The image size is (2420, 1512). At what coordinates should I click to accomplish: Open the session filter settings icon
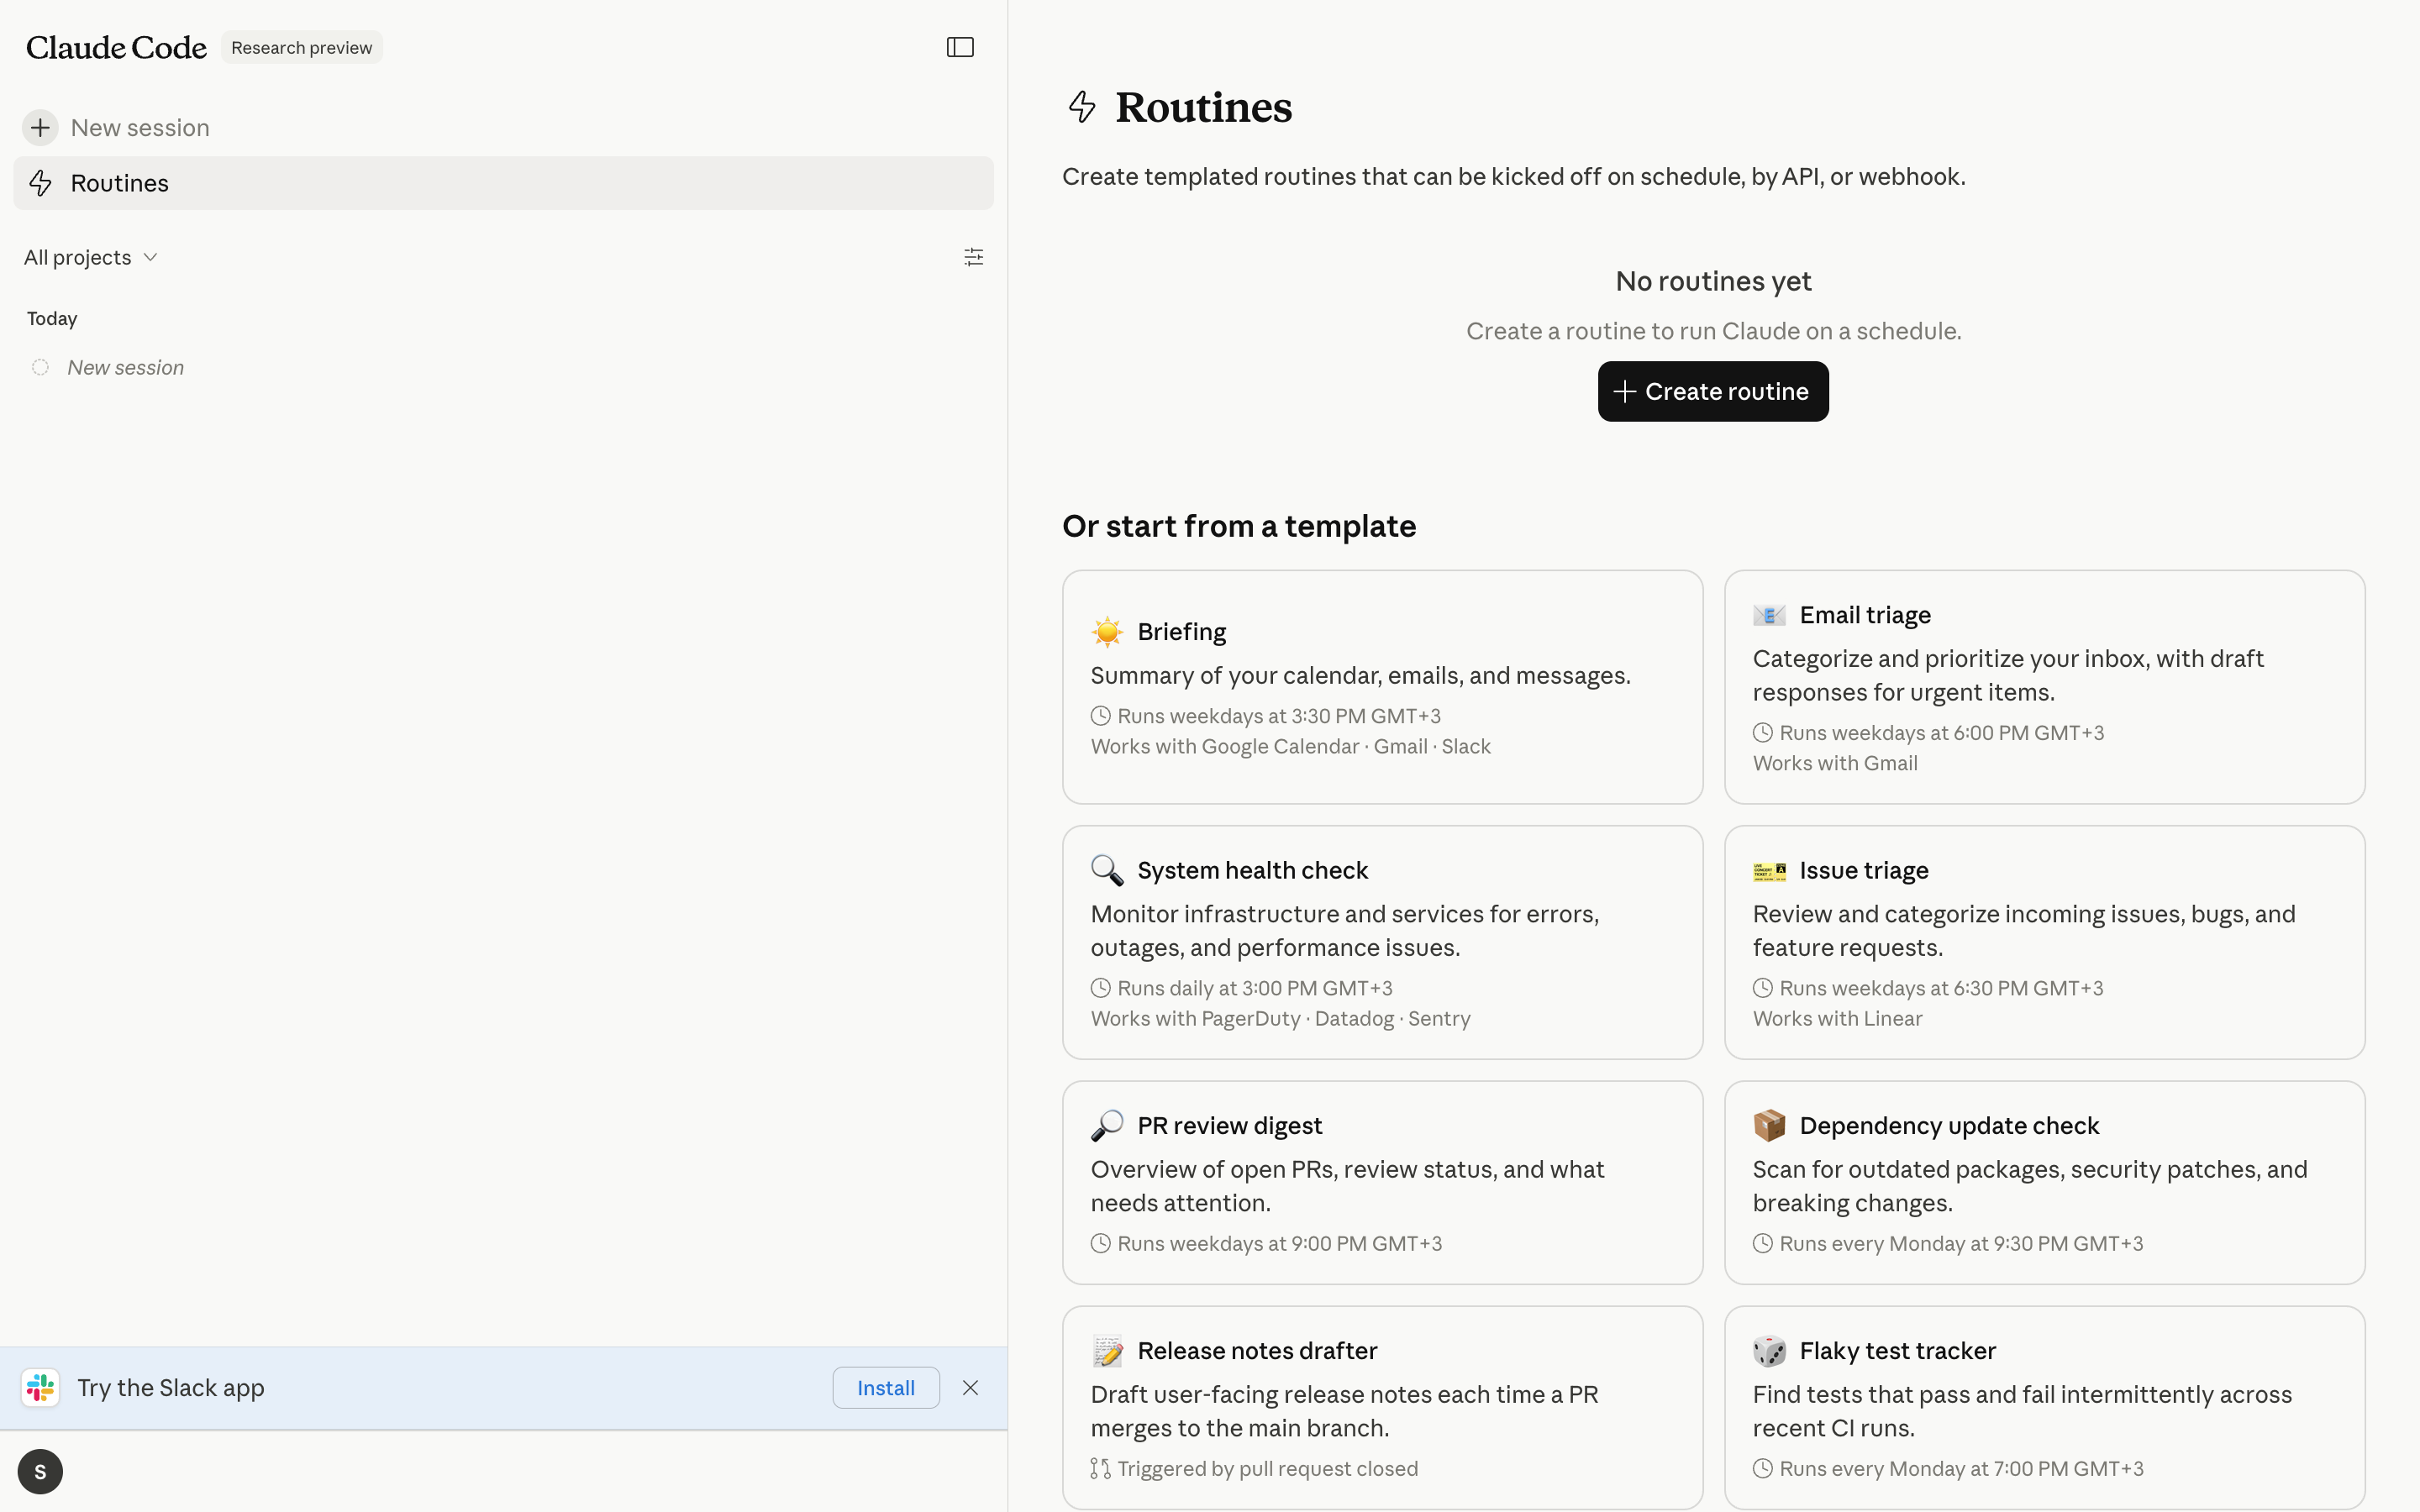[x=973, y=257]
